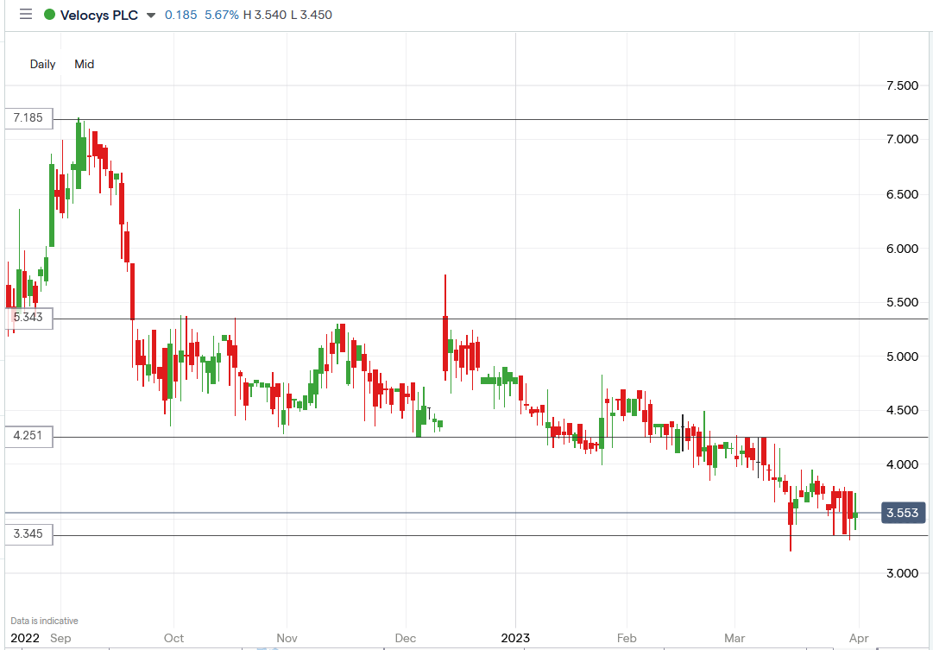Viewport: 933px width, 650px height.
Task: Click the Velocys PLC instrument name
Action: [x=98, y=15]
